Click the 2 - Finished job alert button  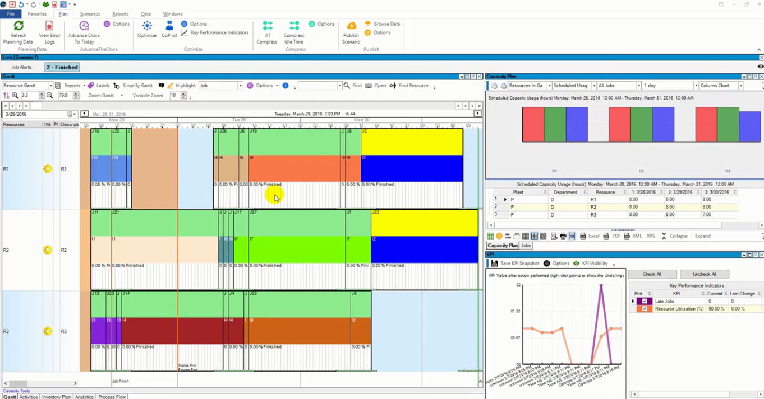click(62, 67)
